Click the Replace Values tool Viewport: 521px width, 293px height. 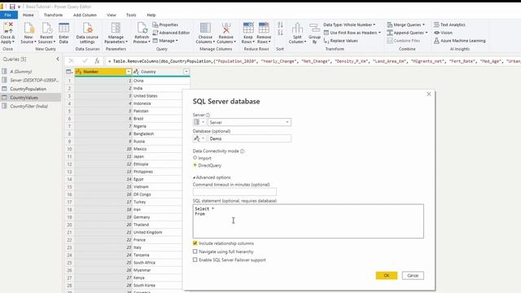(341, 41)
